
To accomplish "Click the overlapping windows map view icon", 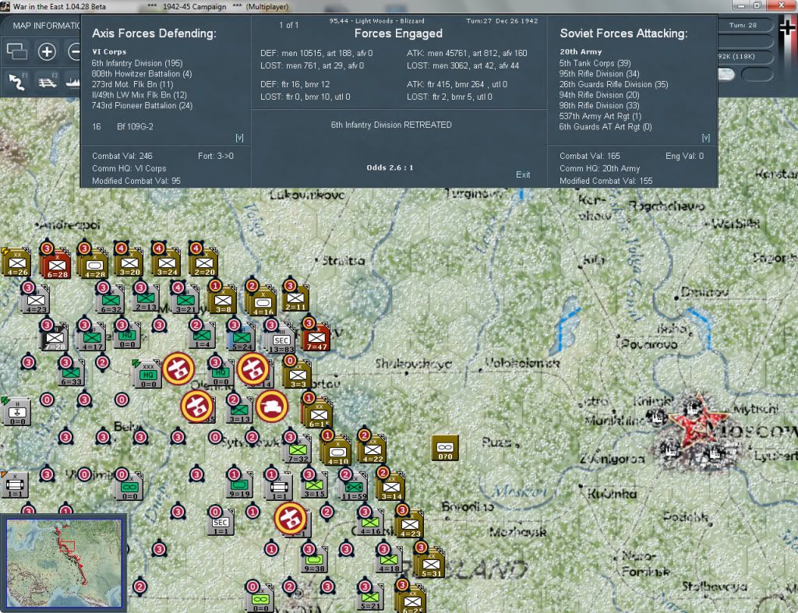I will click(16, 51).
